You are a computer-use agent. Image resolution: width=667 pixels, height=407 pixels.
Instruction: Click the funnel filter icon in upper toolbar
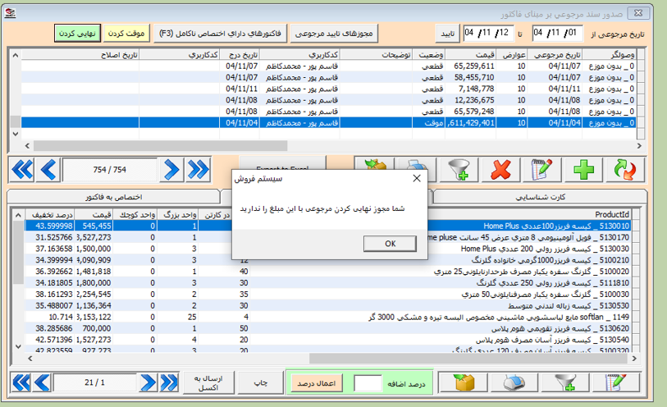(x=455, y=170)
